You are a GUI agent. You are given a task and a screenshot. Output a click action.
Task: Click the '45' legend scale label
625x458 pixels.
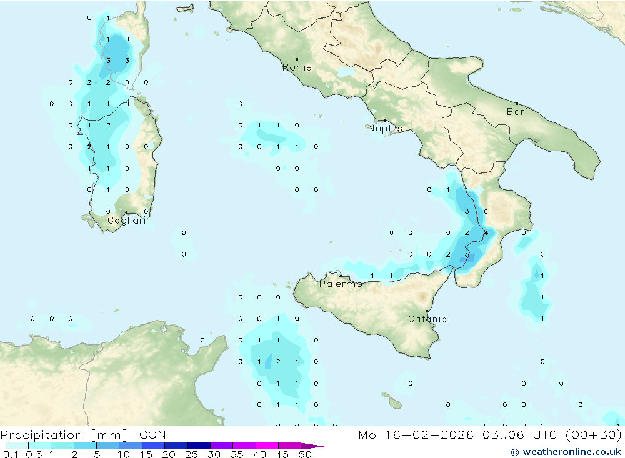[x=282, y=454]
